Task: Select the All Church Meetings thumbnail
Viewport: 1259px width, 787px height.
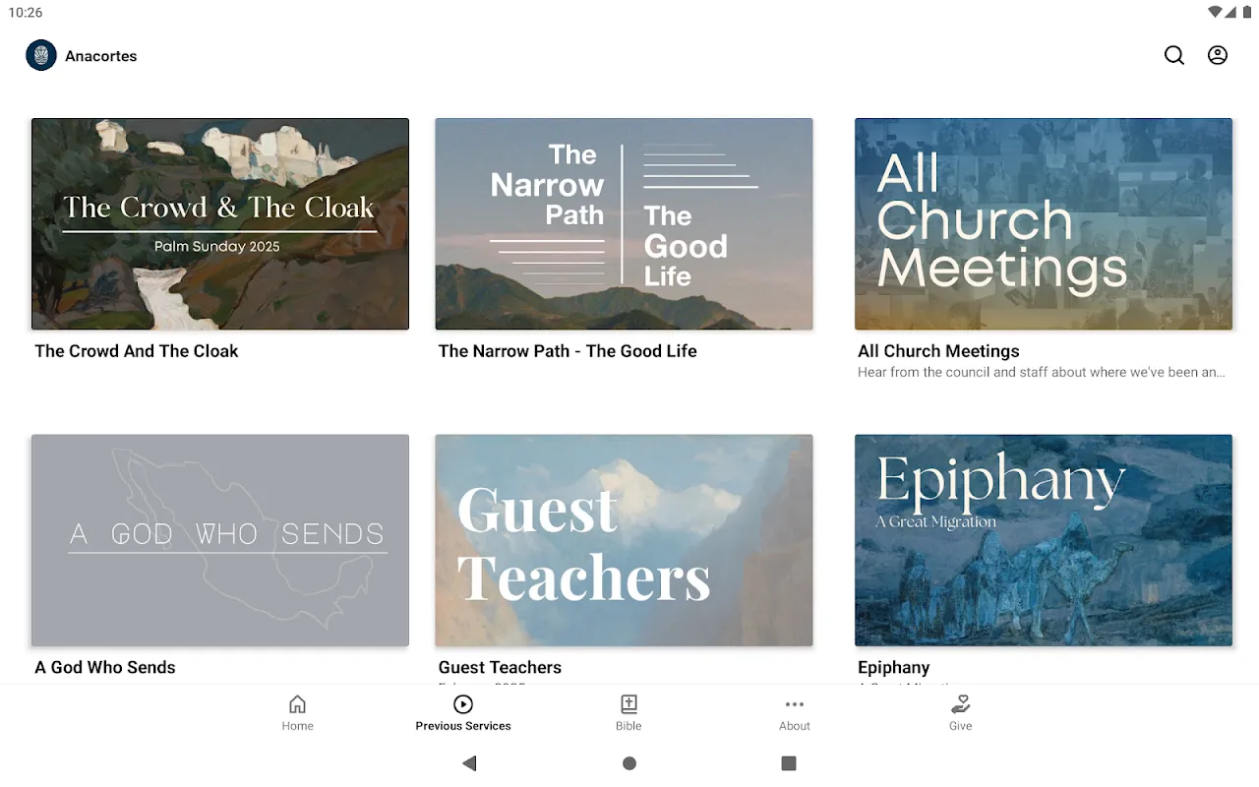Action: click(1043, 224)
